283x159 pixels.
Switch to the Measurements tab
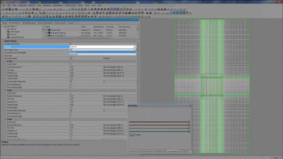(x=60, y=23)
